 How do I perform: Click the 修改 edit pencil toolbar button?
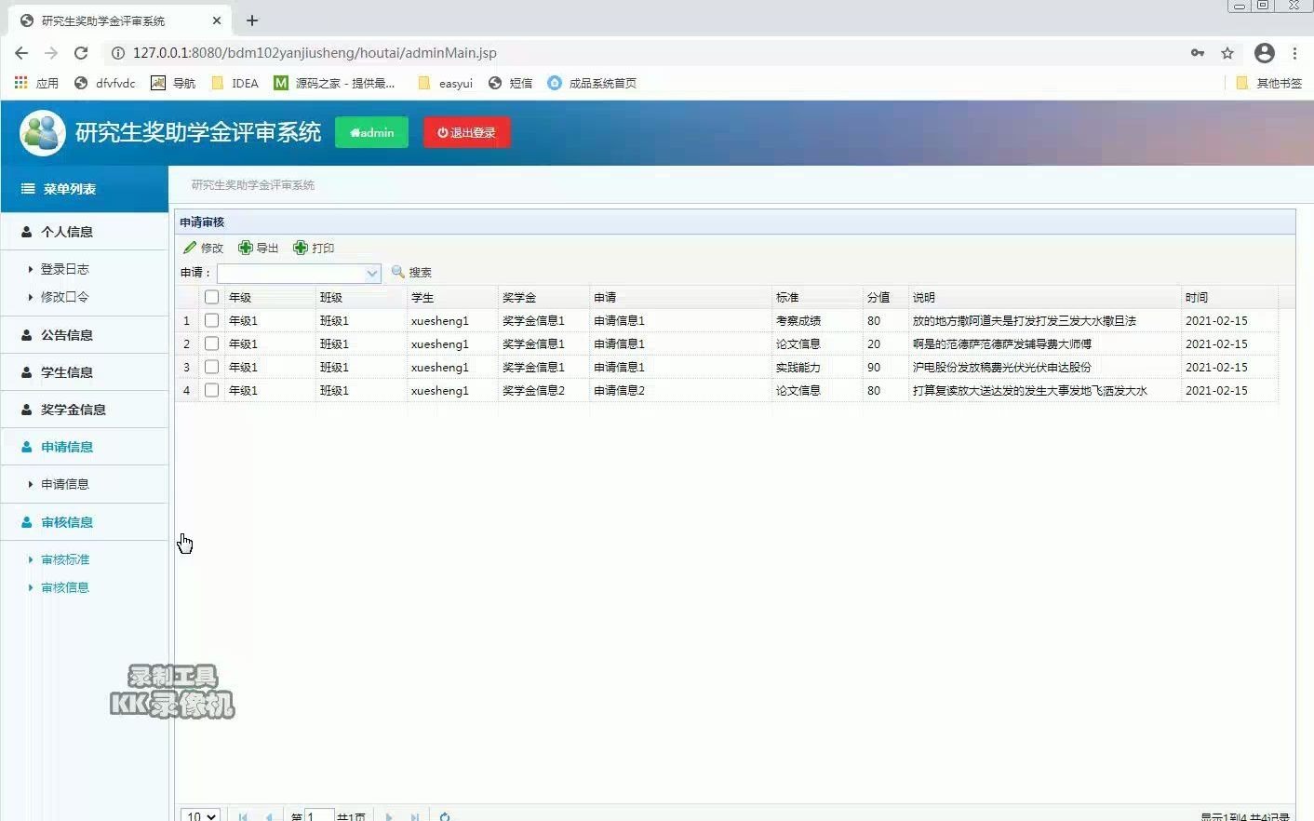click(x=203, y=248)
